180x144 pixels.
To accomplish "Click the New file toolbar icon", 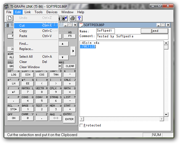I will (10, 18).
